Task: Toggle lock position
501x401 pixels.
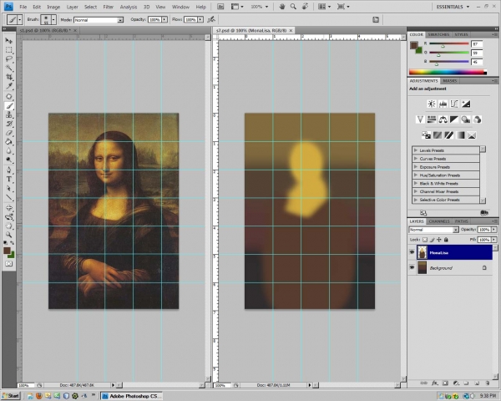Action: 439,239
